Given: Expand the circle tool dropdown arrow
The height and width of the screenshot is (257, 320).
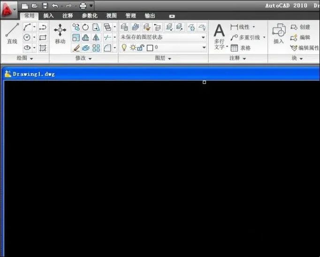Looking at the screenshot, I should (x=34, y=38).
